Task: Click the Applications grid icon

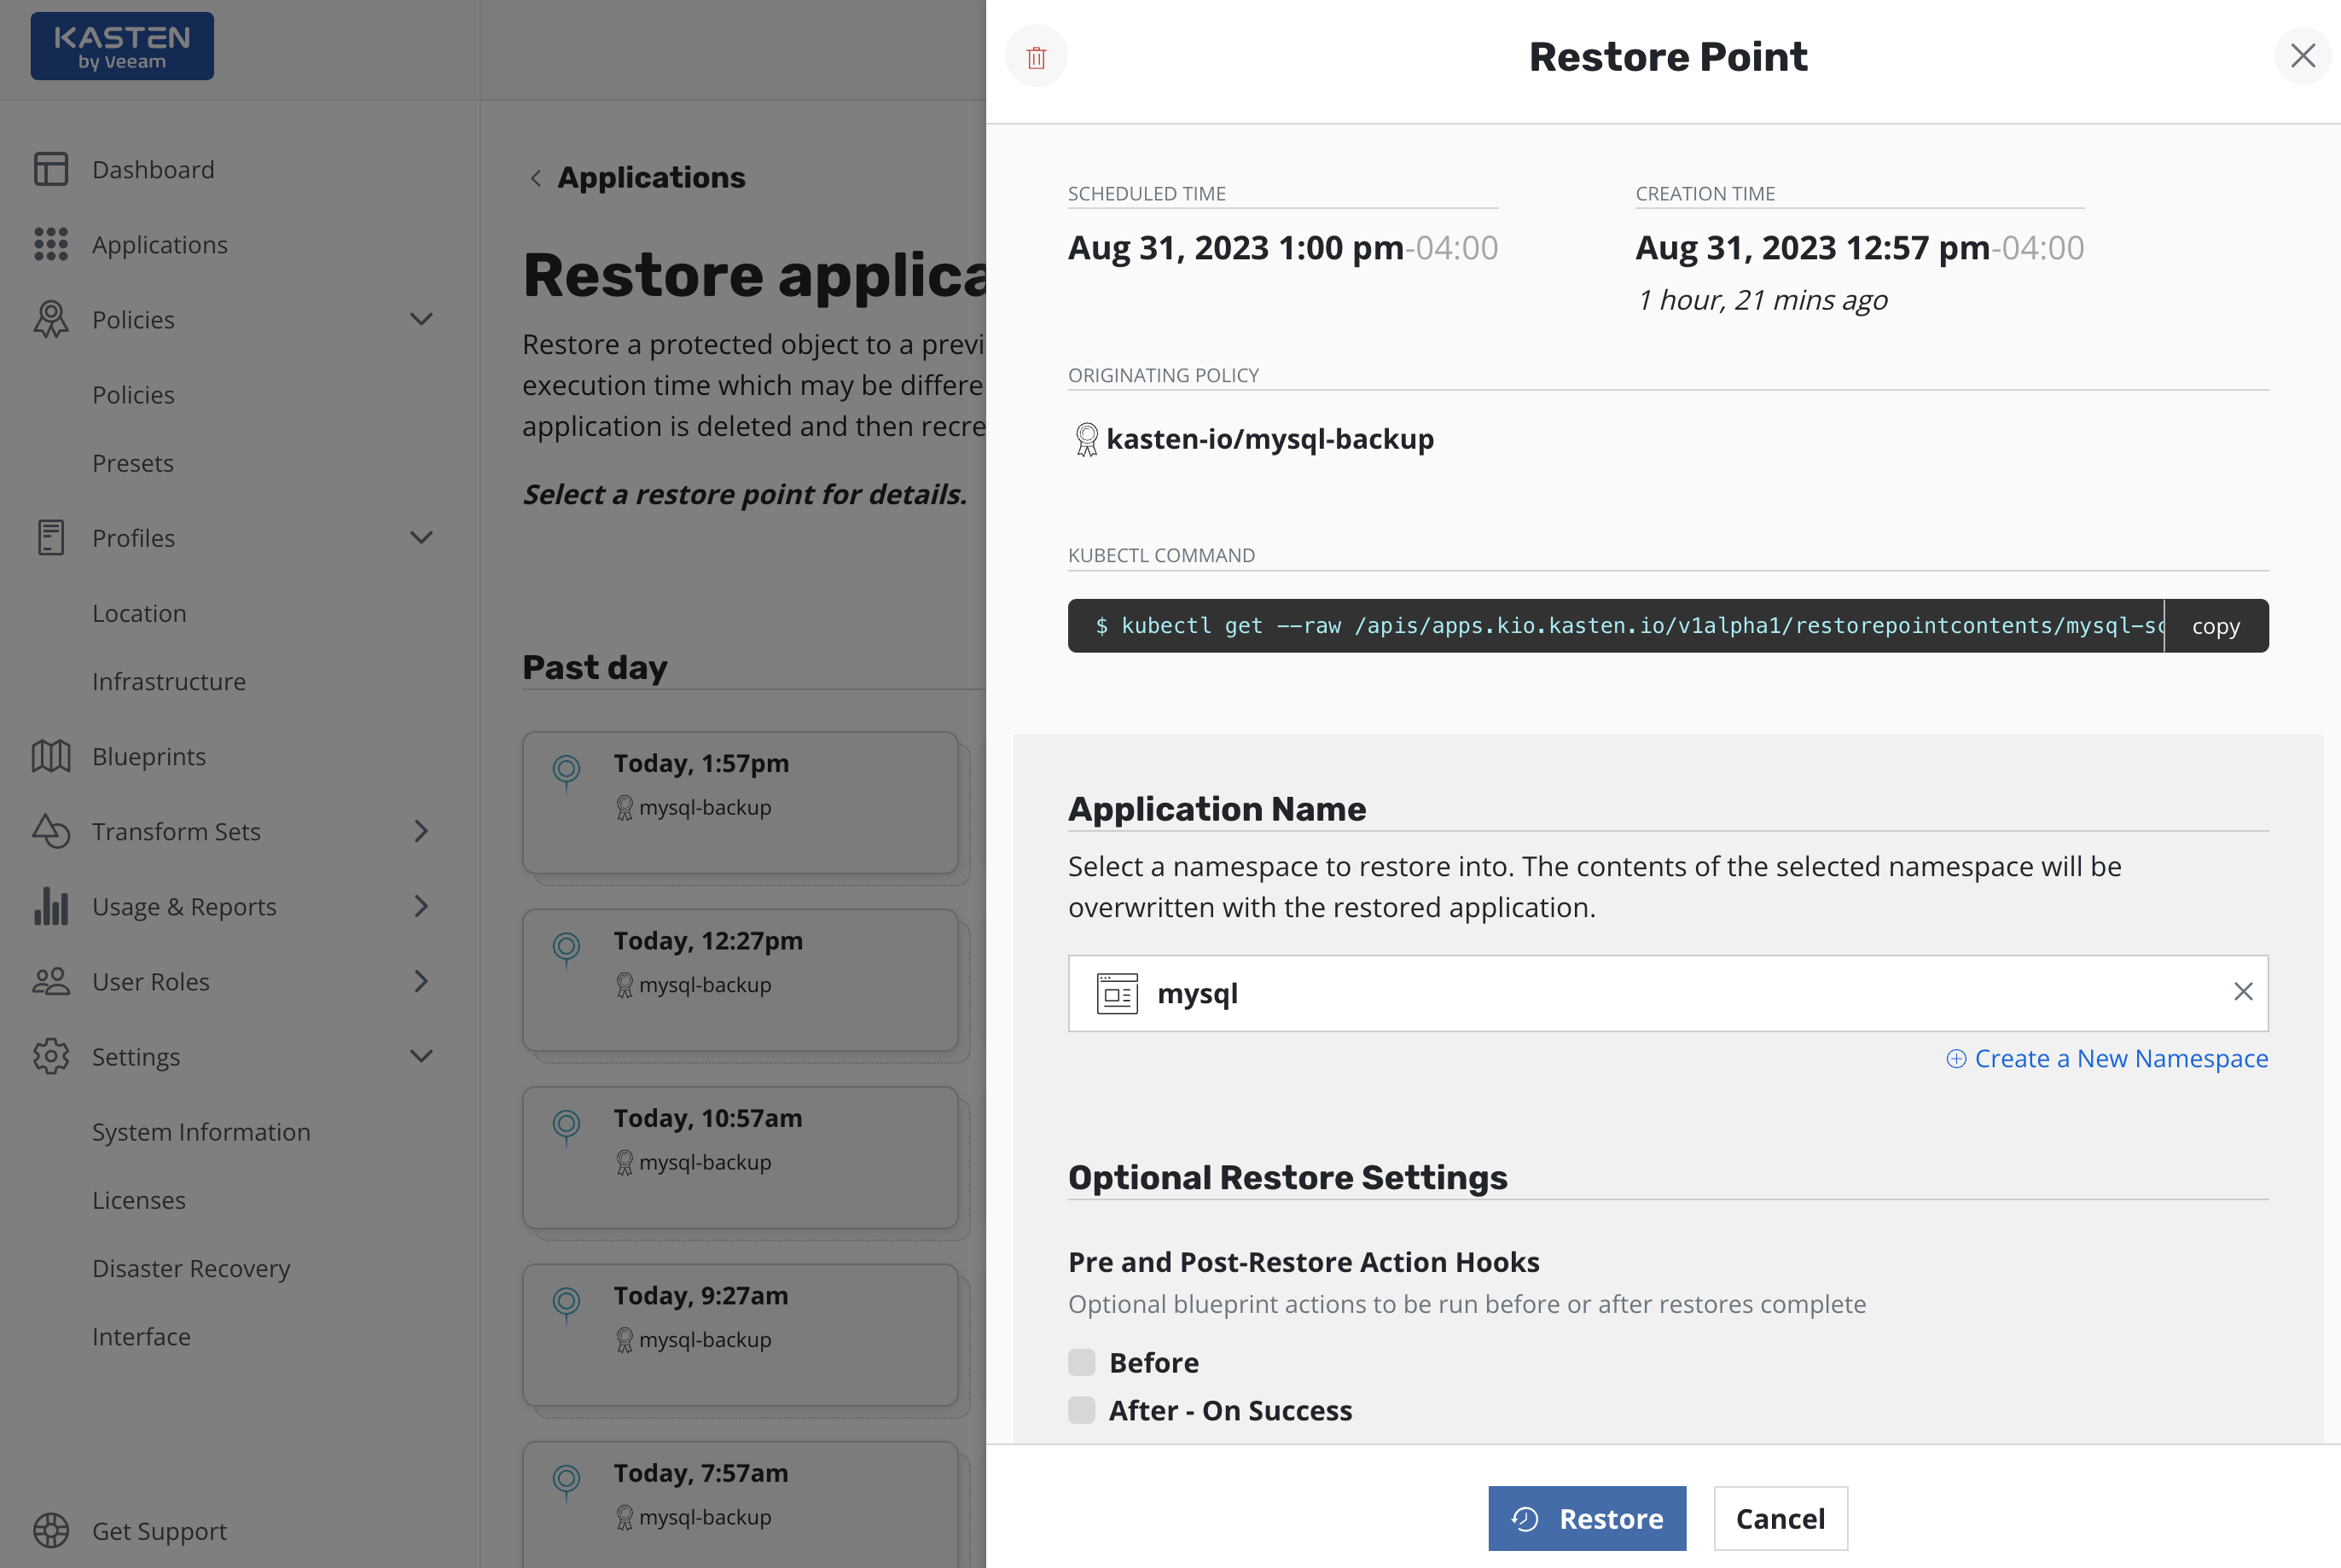Action: click(x=51, y=244)
